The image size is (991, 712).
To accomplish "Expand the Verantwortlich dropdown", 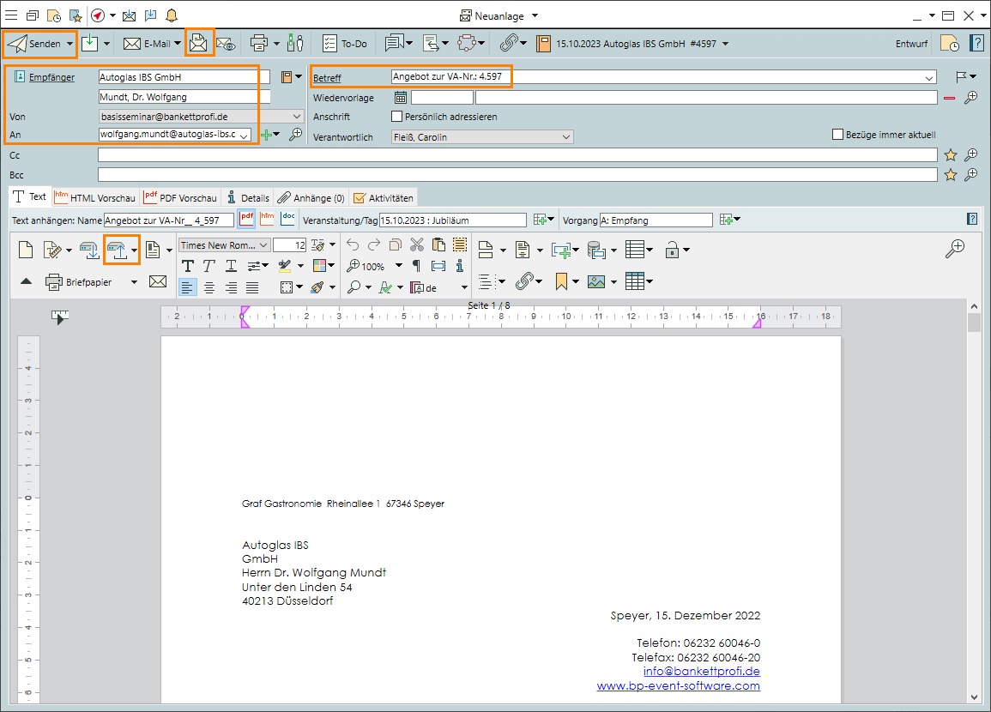I will 565,137.
